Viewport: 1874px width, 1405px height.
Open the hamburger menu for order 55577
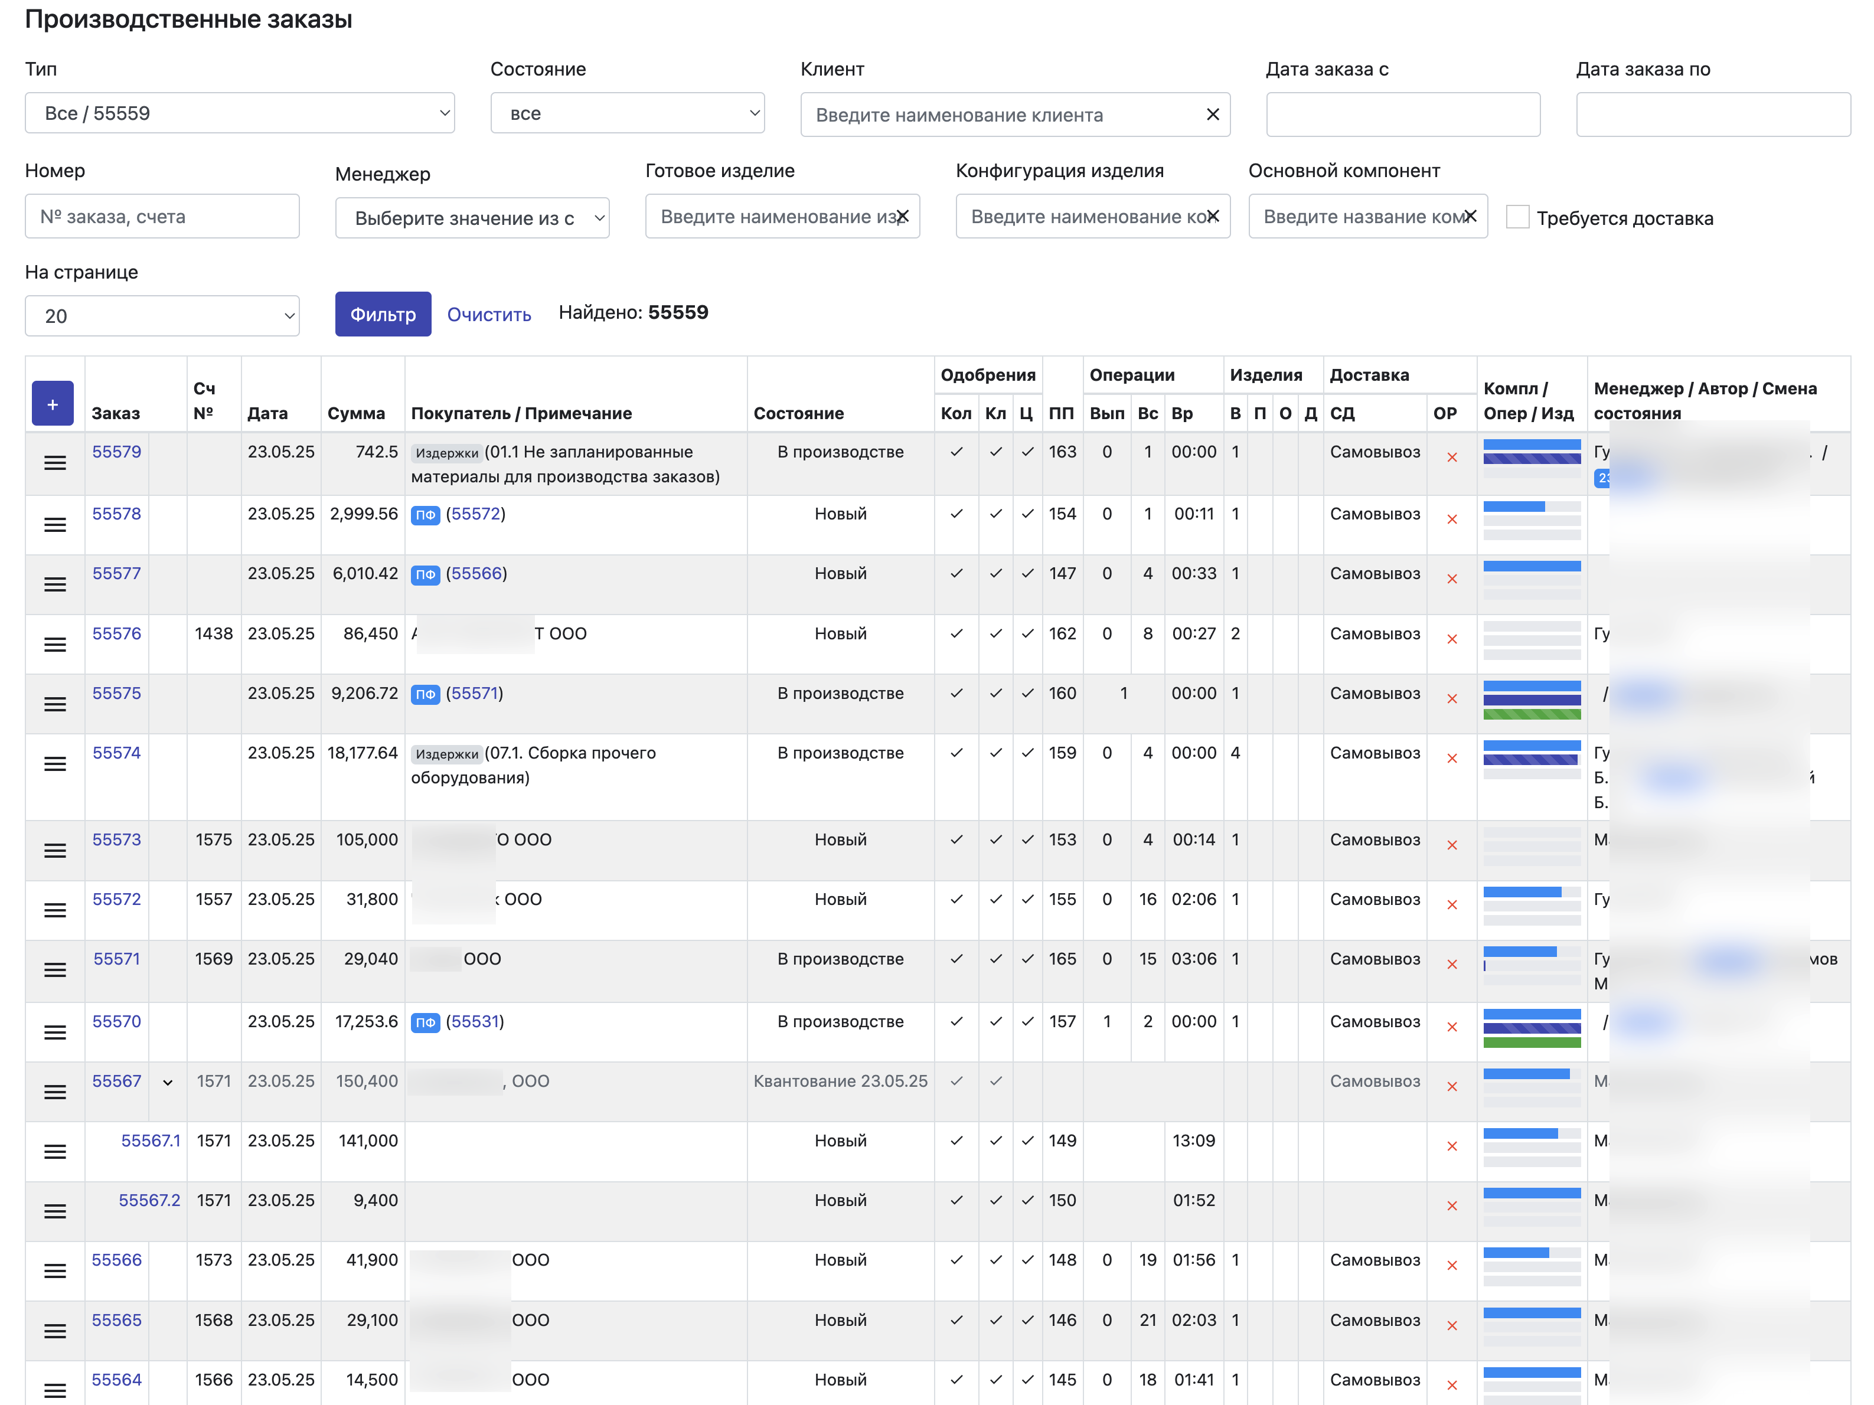click(55, 584)
